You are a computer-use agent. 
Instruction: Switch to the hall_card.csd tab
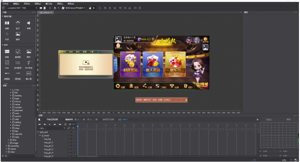[45, 12]
